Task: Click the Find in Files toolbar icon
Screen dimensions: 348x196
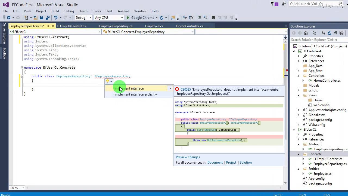Action: [x=173, y=18]
